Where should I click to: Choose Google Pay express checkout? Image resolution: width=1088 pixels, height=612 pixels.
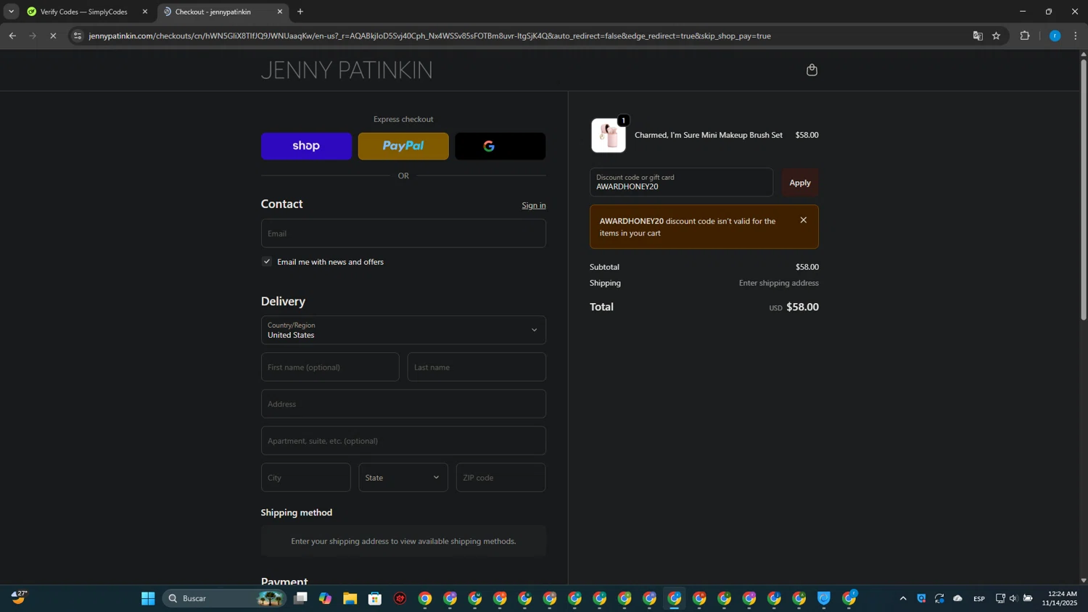coord(500,146)
